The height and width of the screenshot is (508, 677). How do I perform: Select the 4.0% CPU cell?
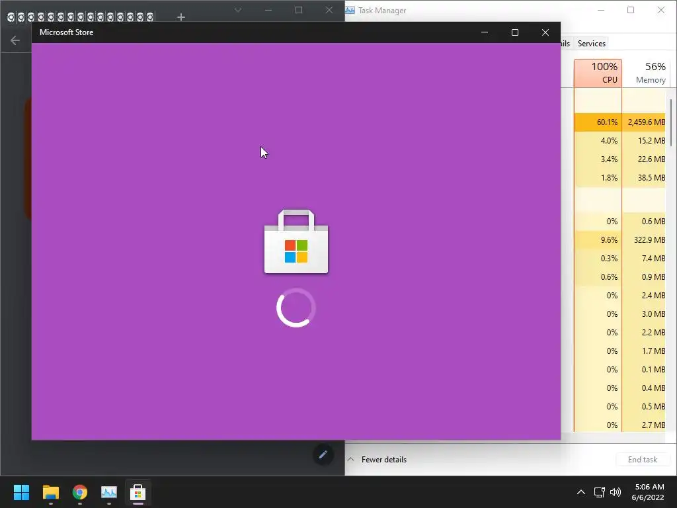[x=598, y=141]
